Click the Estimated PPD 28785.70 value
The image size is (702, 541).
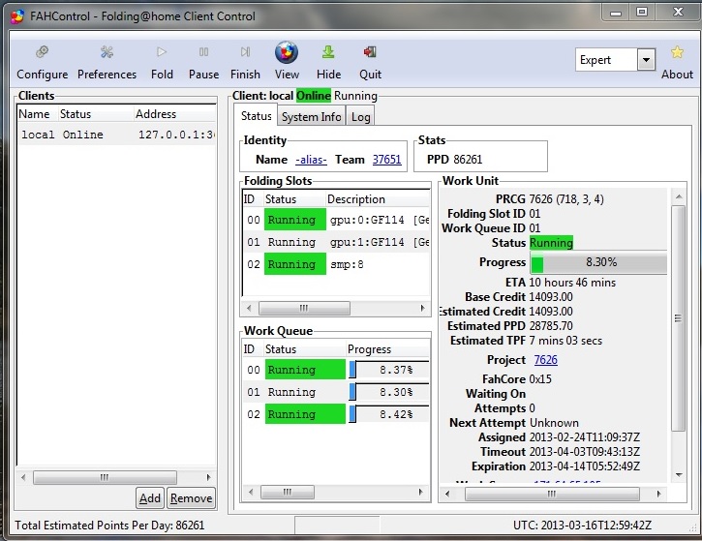pos(551,326)
